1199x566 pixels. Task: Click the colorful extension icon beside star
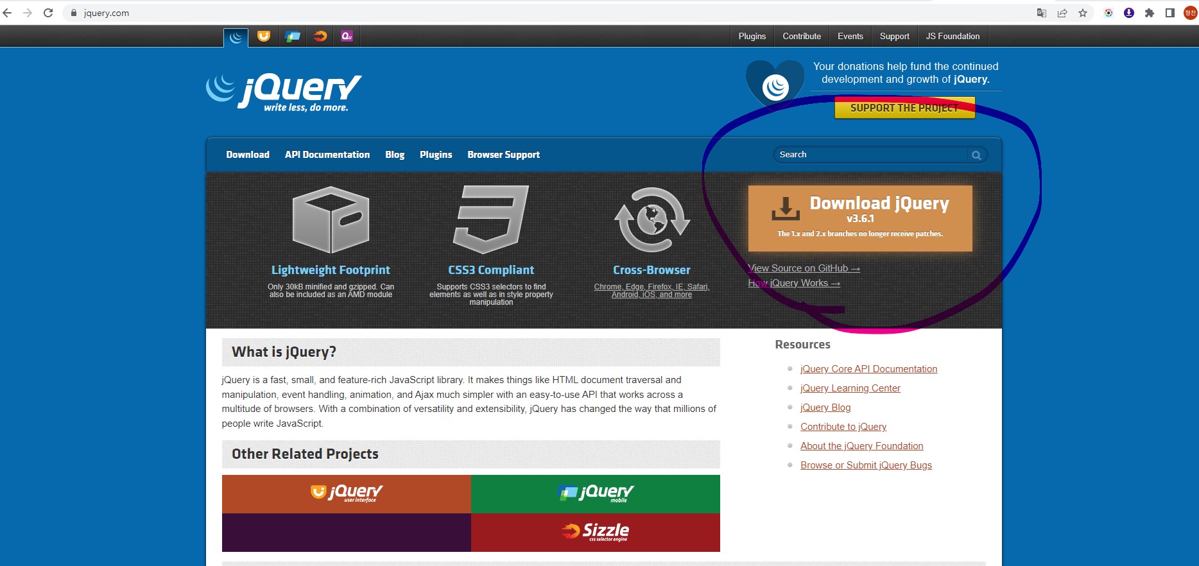coord(1108,13)
